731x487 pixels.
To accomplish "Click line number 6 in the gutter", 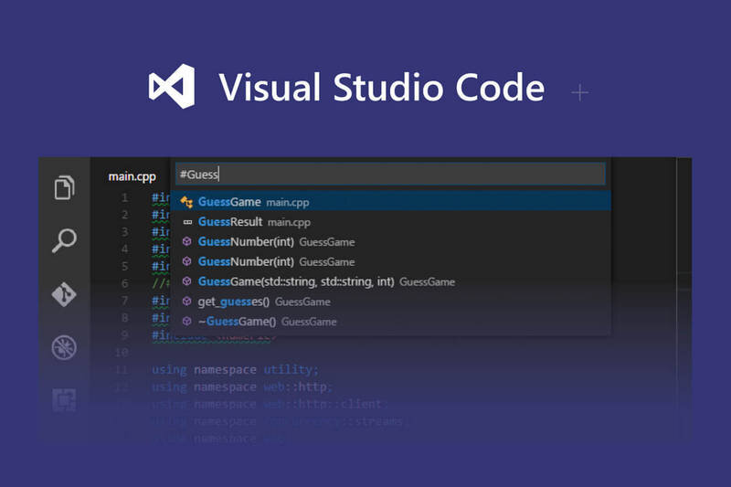I will coord(124,283).
